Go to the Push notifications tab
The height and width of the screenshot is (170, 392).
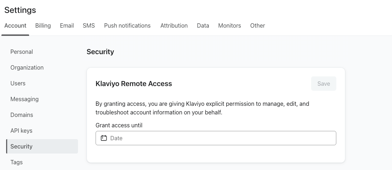tap(127, 26)
